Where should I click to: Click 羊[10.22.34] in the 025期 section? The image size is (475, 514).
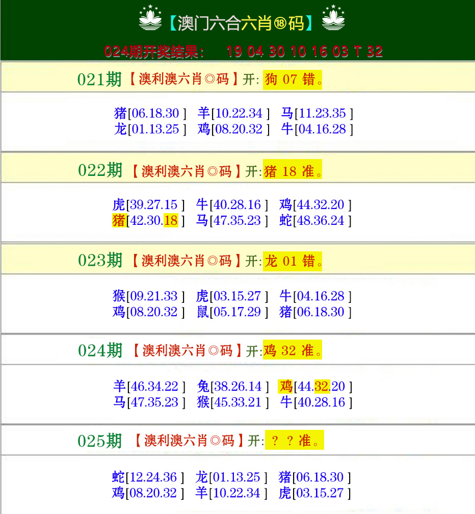231,494
